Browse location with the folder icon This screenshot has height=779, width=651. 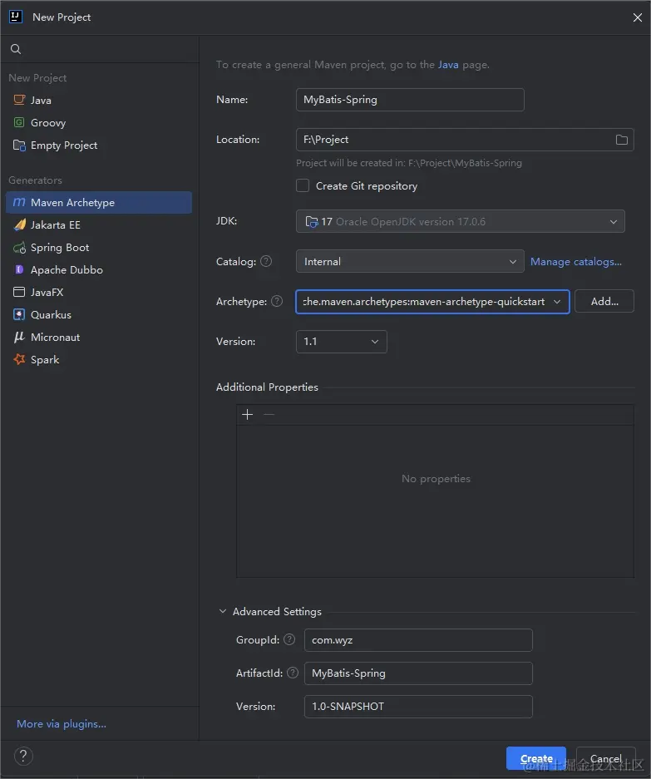pos(622,140)
